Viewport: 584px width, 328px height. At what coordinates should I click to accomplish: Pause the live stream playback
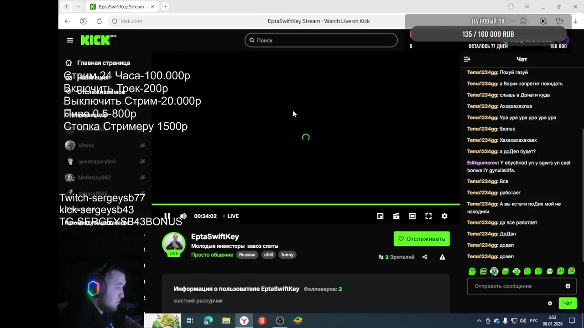click(x=167, y=216)
